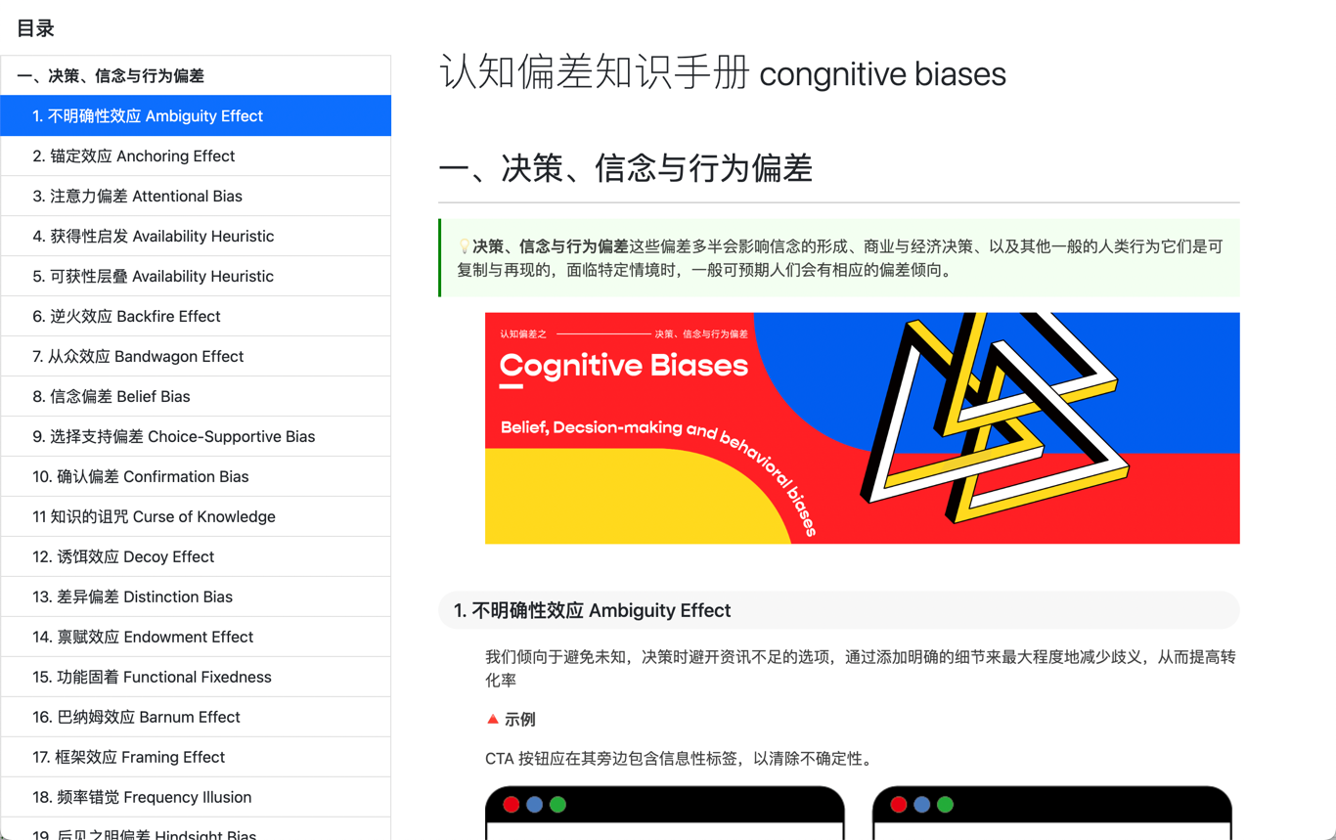Open 14. 禀赋效应 Endowment Effect
Screen dimensions: 1336x840
point(196,637)
